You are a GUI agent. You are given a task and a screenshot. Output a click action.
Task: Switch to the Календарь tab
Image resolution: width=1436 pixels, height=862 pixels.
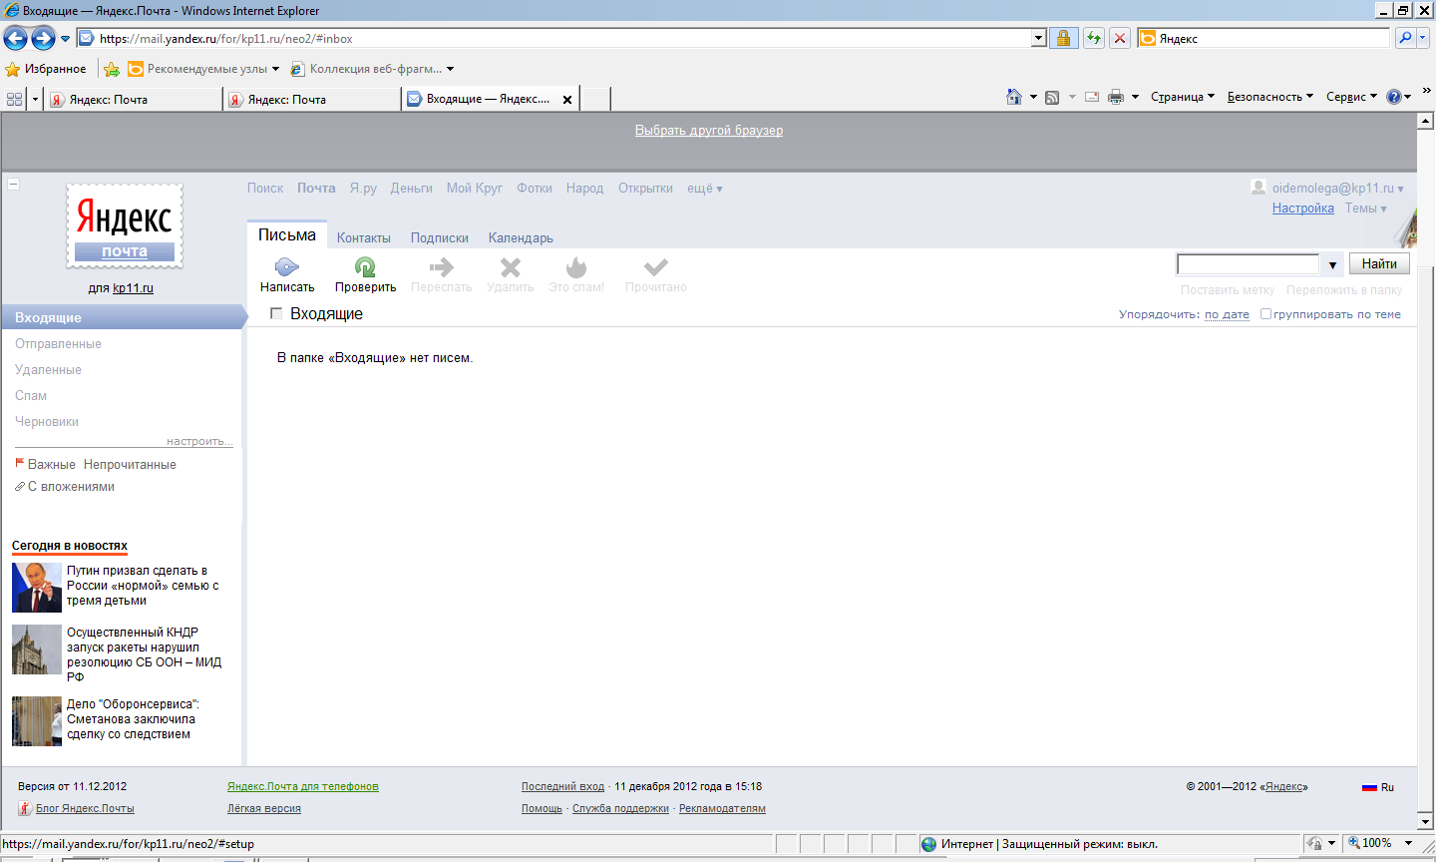(521, 237)
